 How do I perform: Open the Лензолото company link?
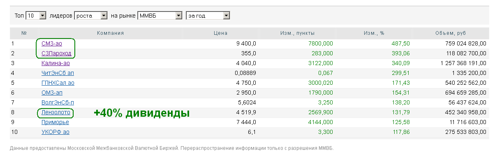click(x=56, y=112)
